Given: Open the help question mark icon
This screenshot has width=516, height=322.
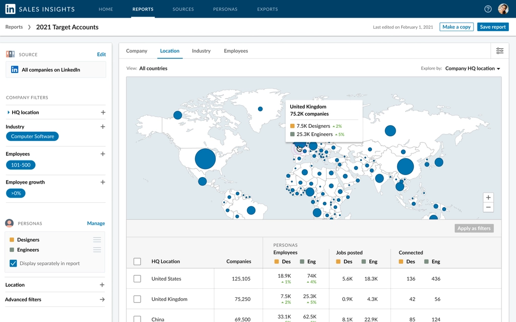Looking at the screenshot, I should point(488,9).
